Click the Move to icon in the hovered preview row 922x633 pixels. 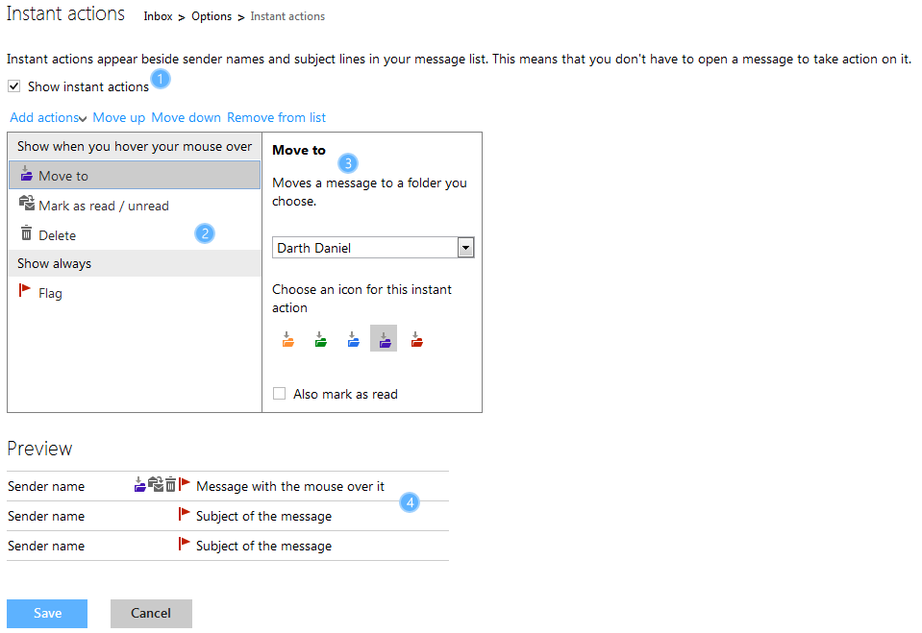point(139,485)
